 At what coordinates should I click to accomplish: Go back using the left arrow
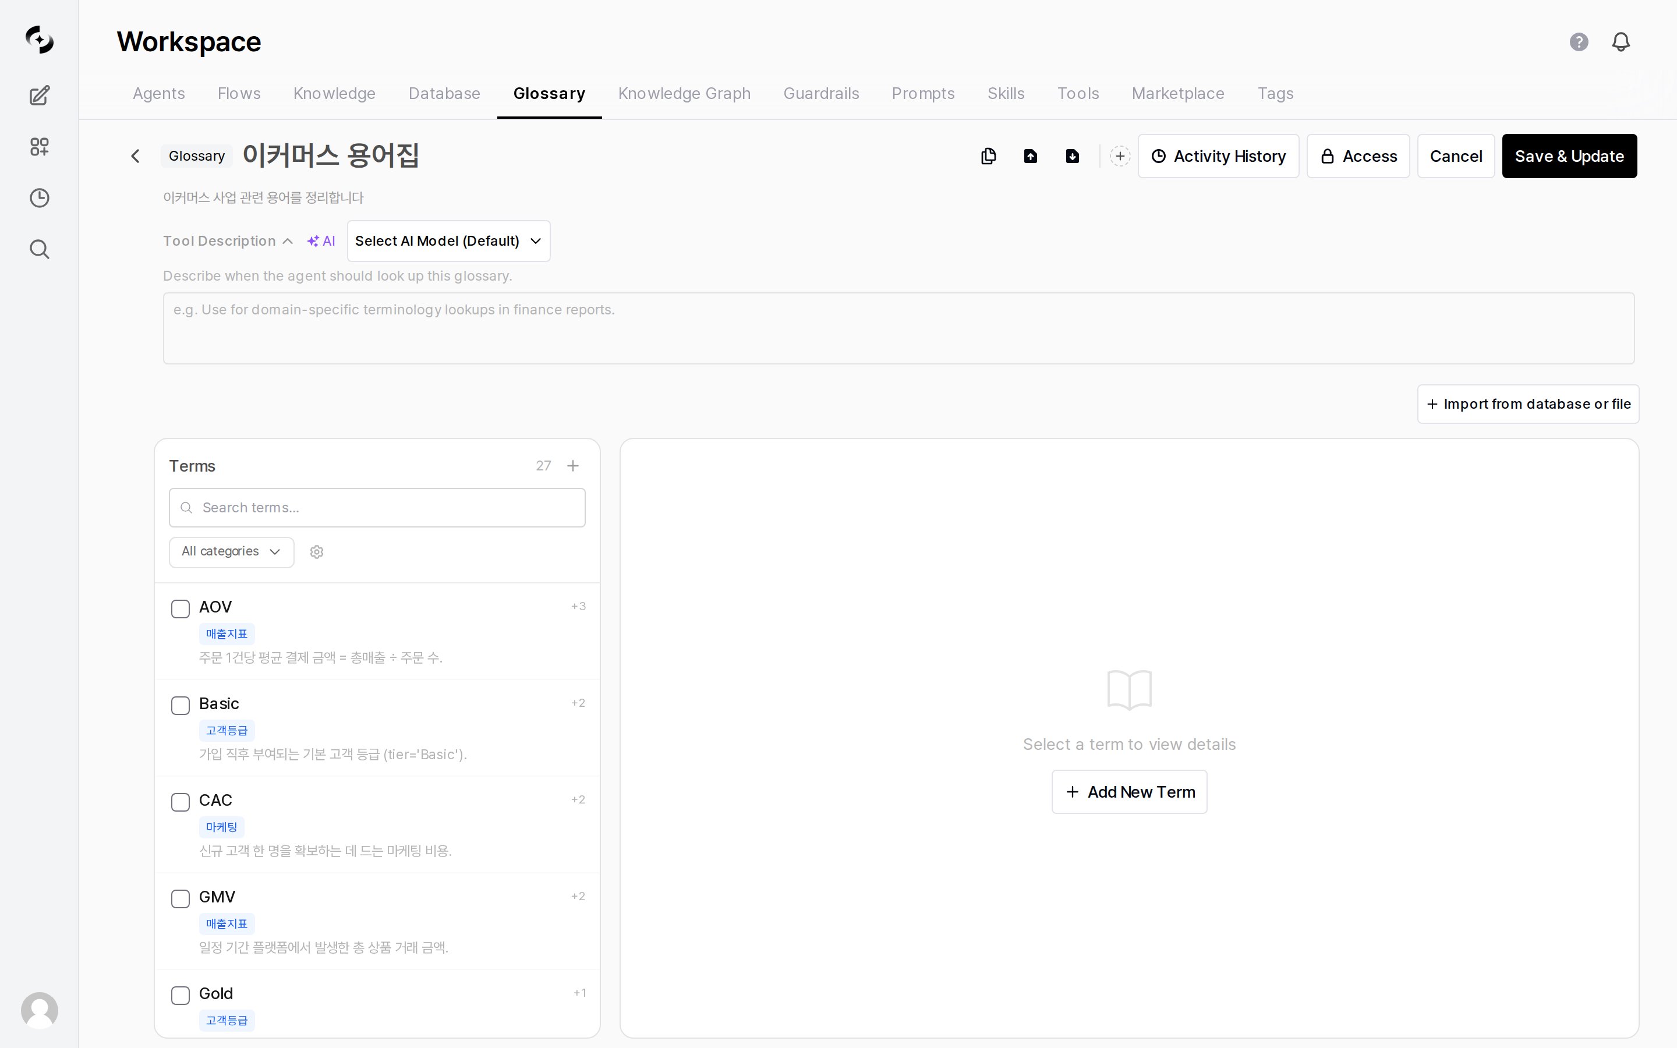click(135, 156)
